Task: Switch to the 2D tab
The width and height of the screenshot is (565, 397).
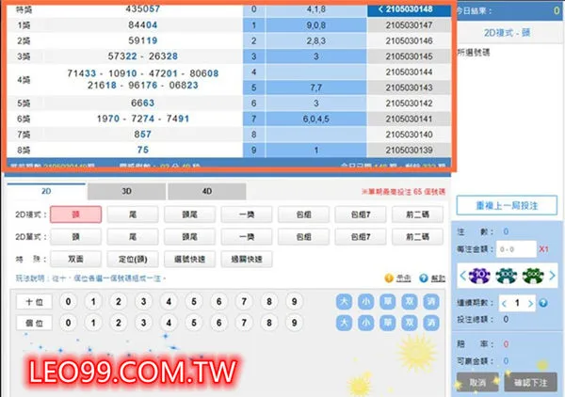Action: click(46, 191)
